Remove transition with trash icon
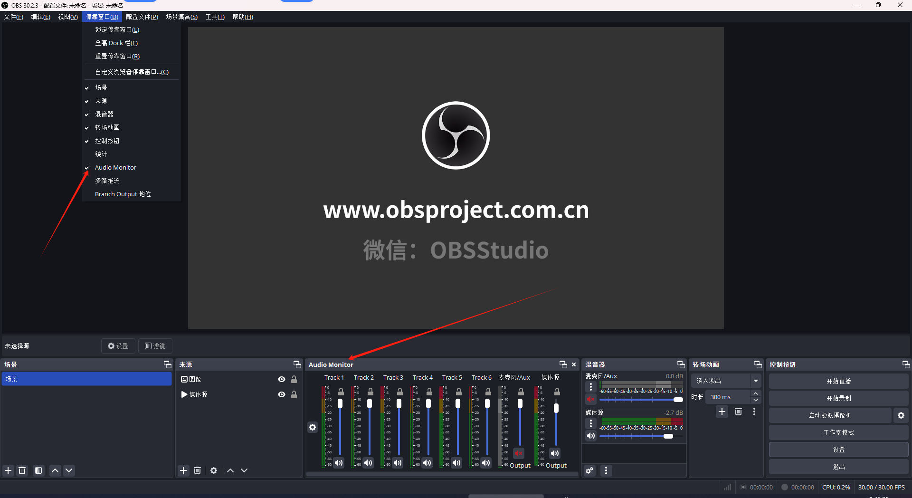The image size is (912, 498). [x=738, y=412]
